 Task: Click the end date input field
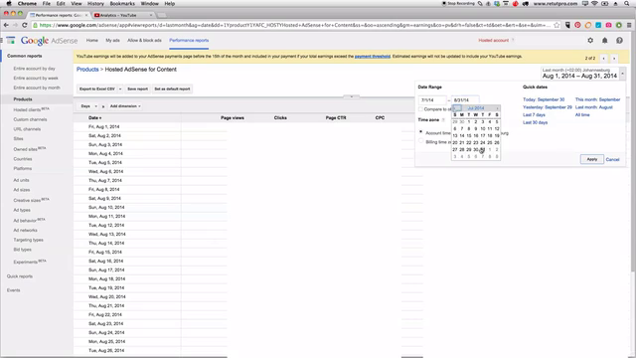465,99
